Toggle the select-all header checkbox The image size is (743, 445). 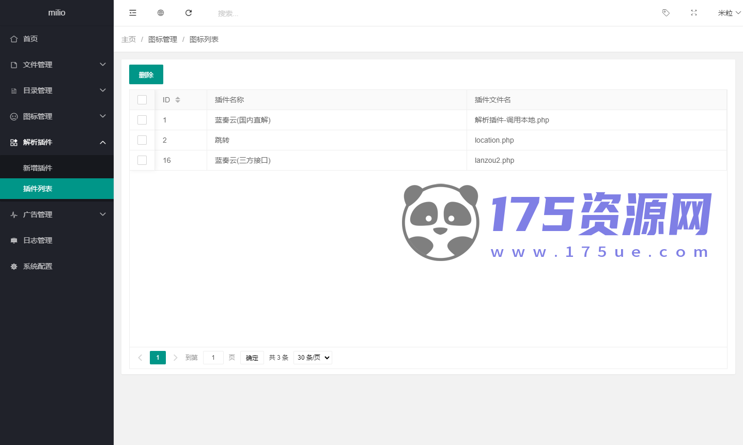click(x=142, y=100)
